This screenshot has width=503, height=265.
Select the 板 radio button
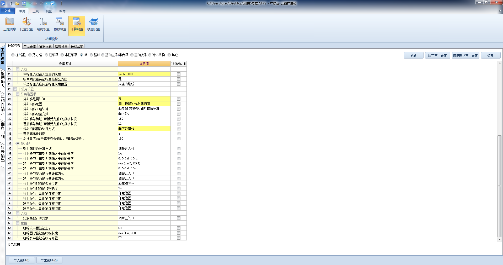pyautogui.click(x=82, y=55)
